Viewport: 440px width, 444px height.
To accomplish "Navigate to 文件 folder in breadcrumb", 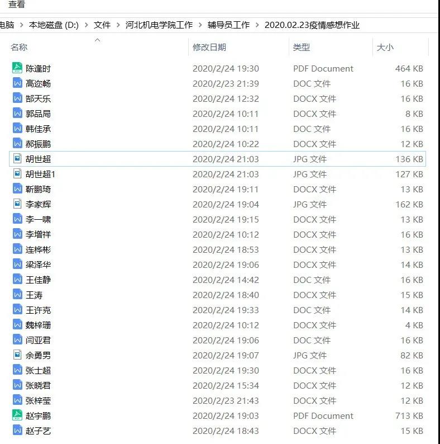I will click(x=102, y=25).
